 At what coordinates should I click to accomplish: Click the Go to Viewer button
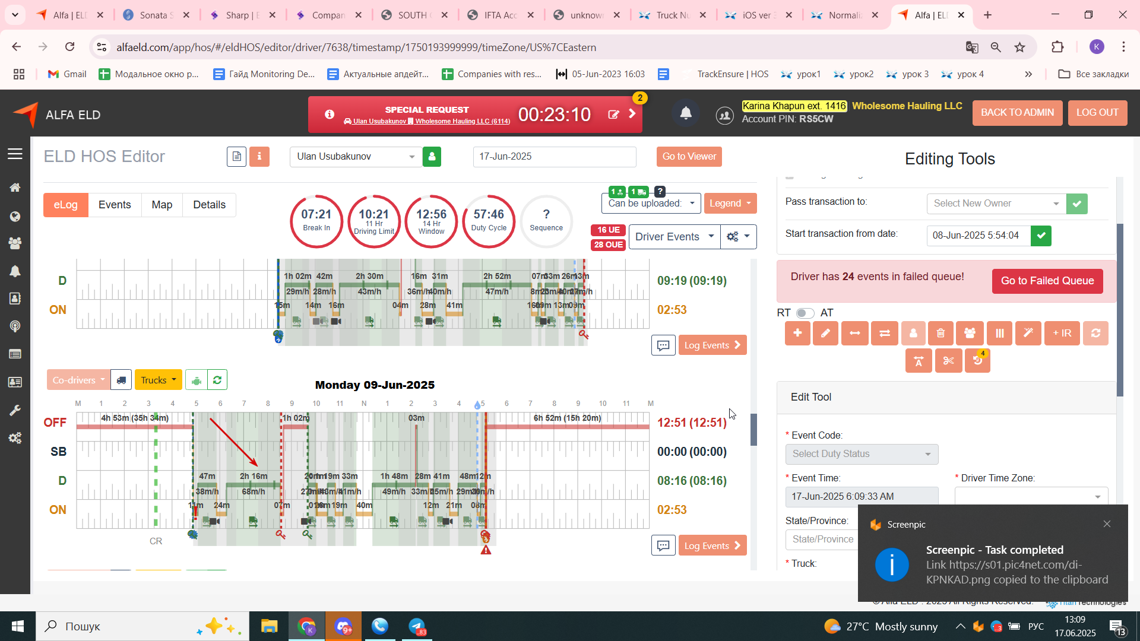[x=689, y=157]
